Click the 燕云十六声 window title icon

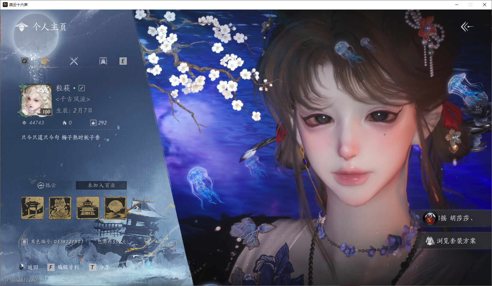coord(5,5)
